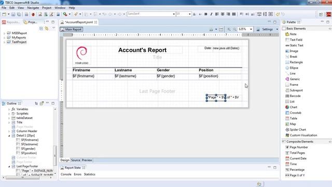Choose the Crosstab palette element
The width and height of the screenshot is (332, 187).
point(294,113)
